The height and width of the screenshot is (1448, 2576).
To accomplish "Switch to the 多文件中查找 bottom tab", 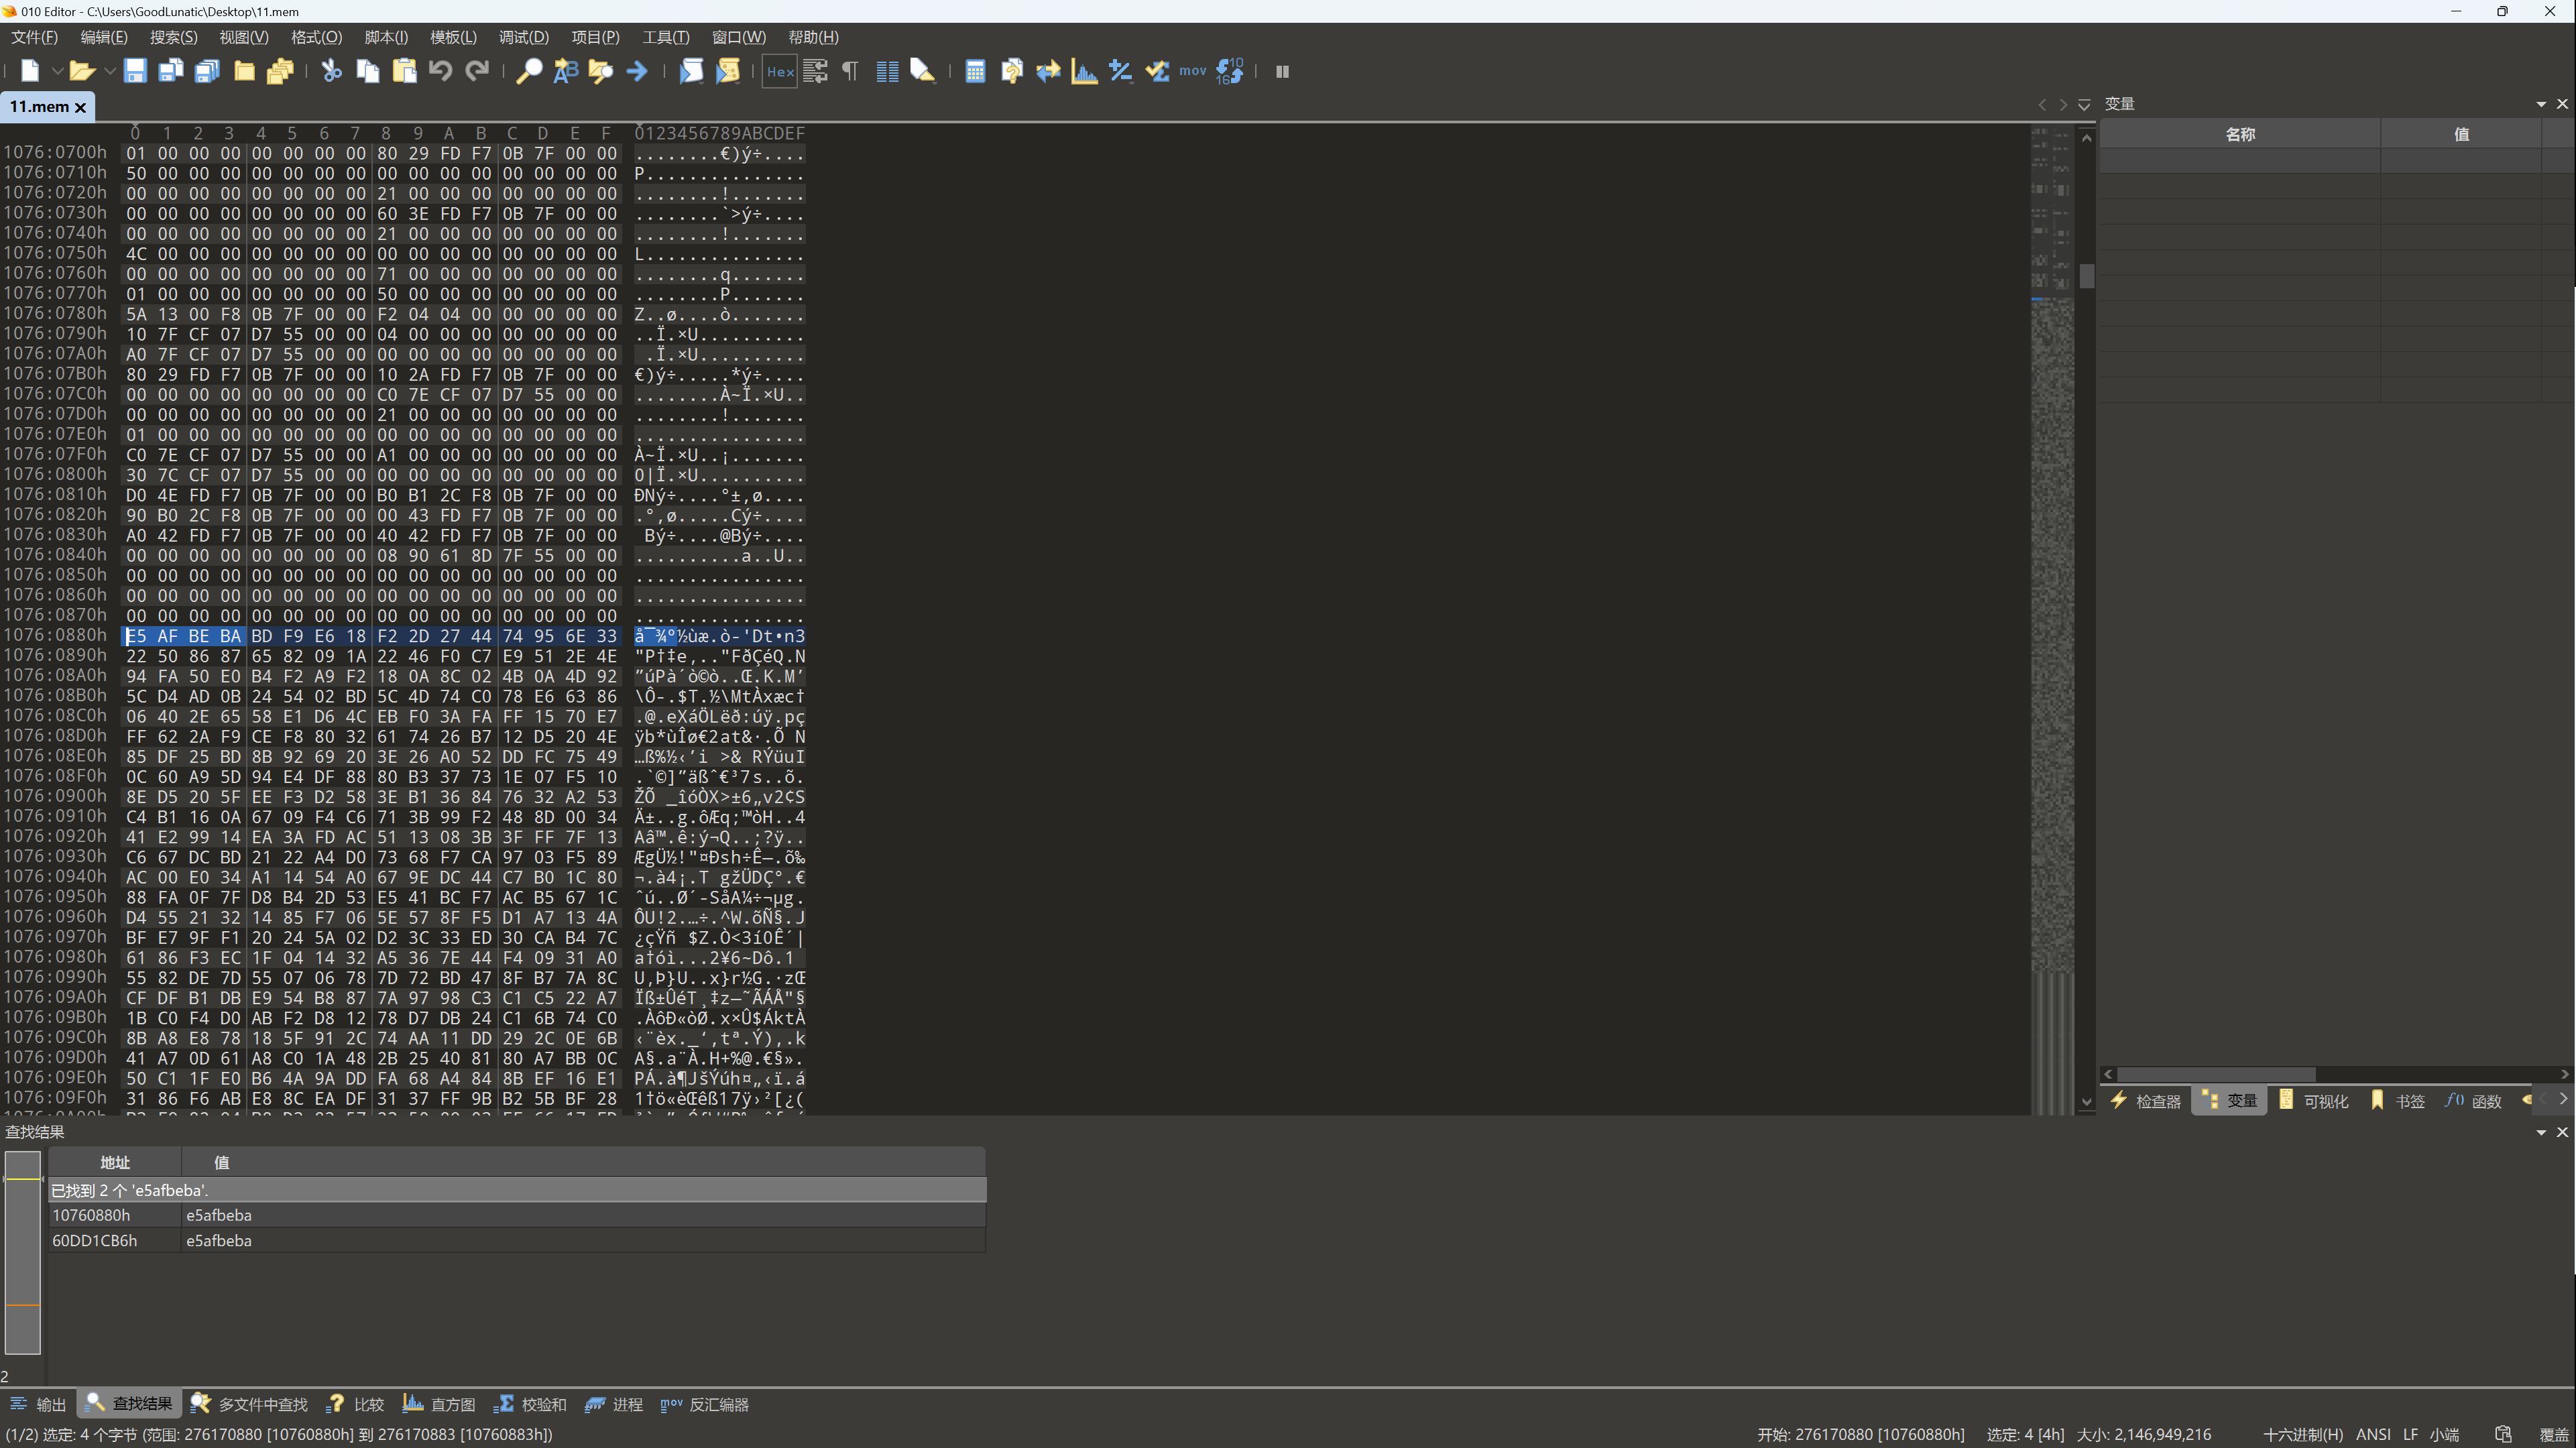I will coord(250,1404).
